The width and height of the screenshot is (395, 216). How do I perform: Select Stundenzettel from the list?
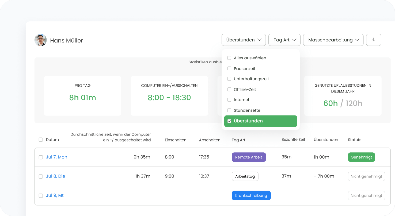point(229,110)
